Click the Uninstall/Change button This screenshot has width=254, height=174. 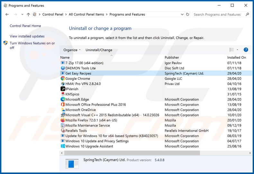click(99, 50)
